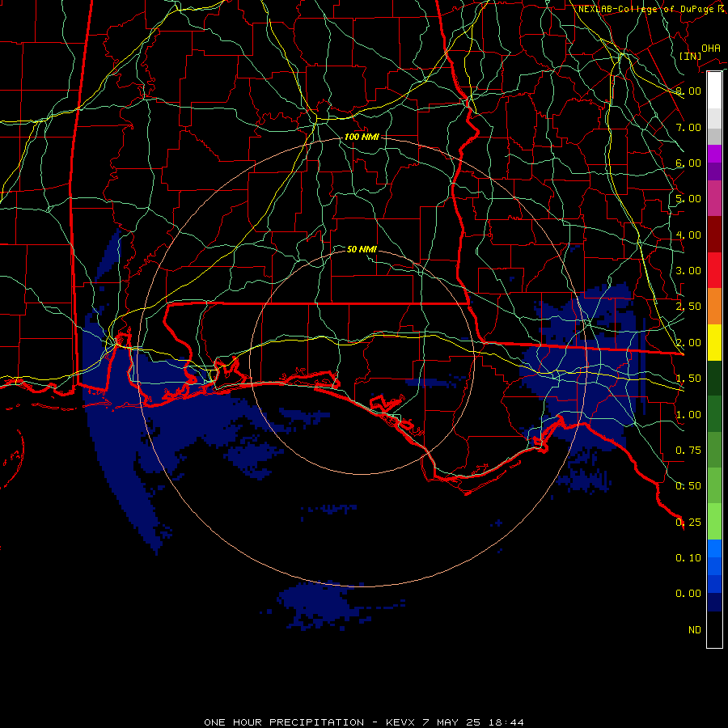Click the 0.75 legend value

tap(688, 451)
